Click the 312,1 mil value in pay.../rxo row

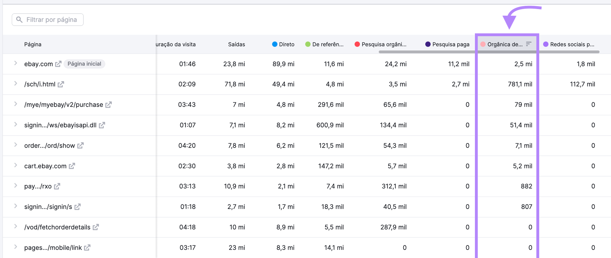point(394,186)
